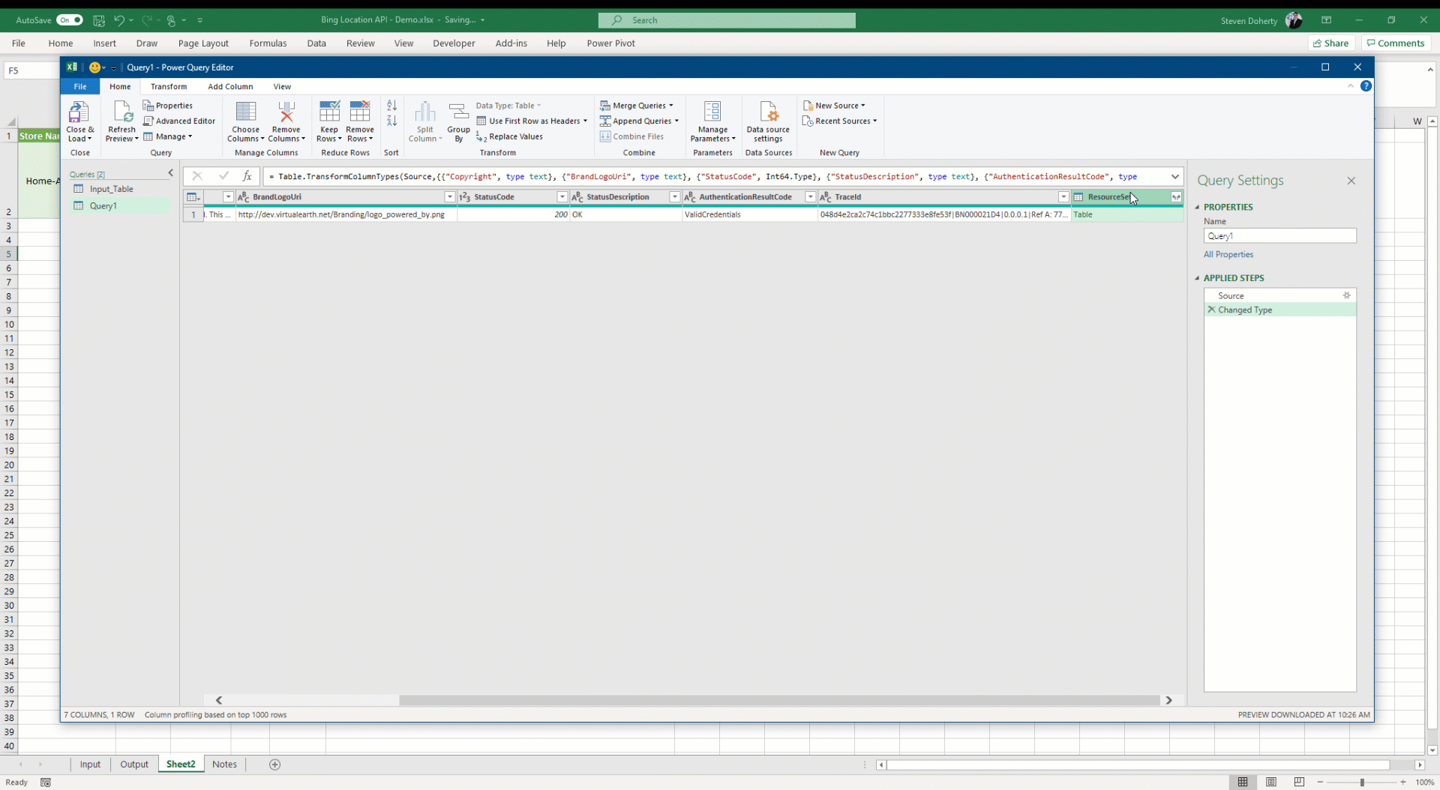
Task: Click Use First Row as Headers
Action: [x=532, y=121]
